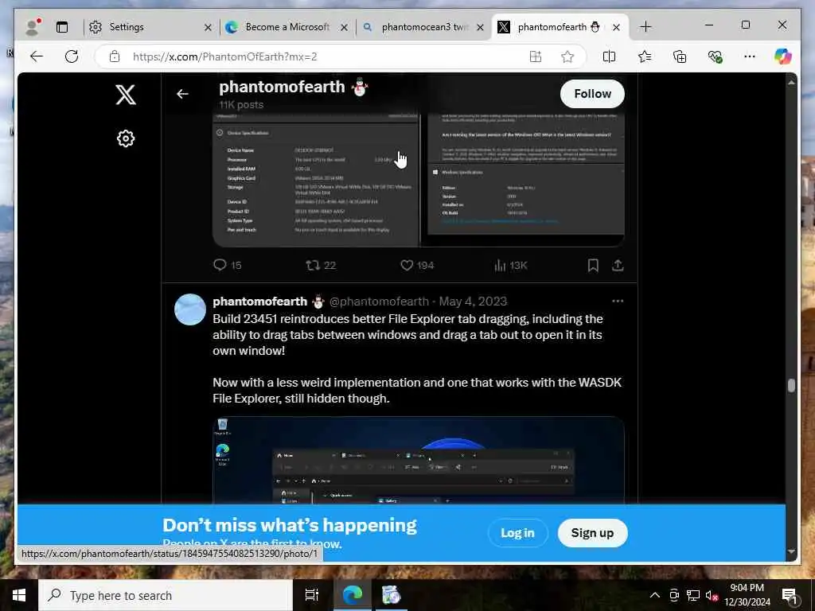This screenshot has height=611, width=815.
Task: Click the scrollbar down arrow
Action: [791, 552]
